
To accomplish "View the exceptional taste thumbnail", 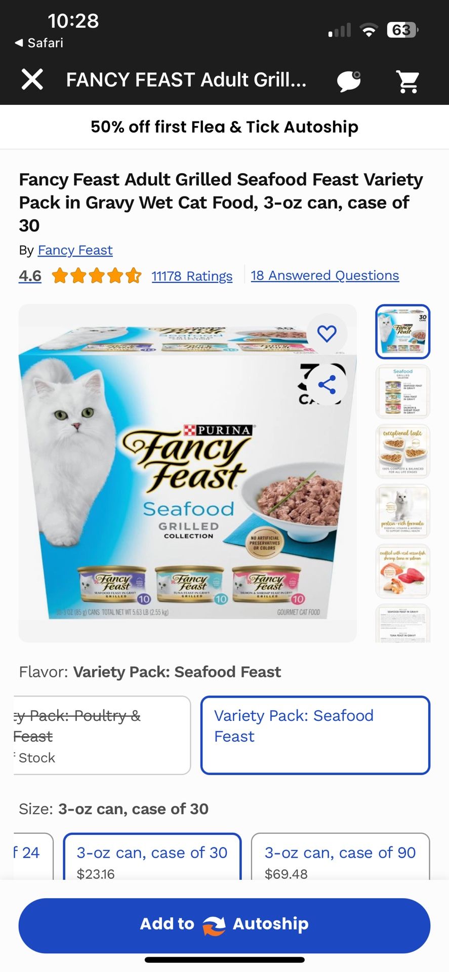I will [403, 451].
